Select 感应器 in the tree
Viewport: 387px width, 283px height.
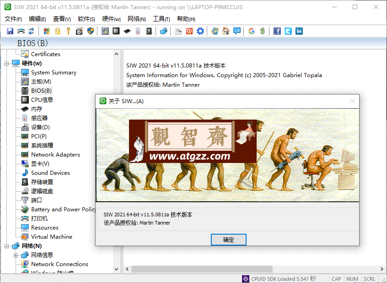click(39, 118)
